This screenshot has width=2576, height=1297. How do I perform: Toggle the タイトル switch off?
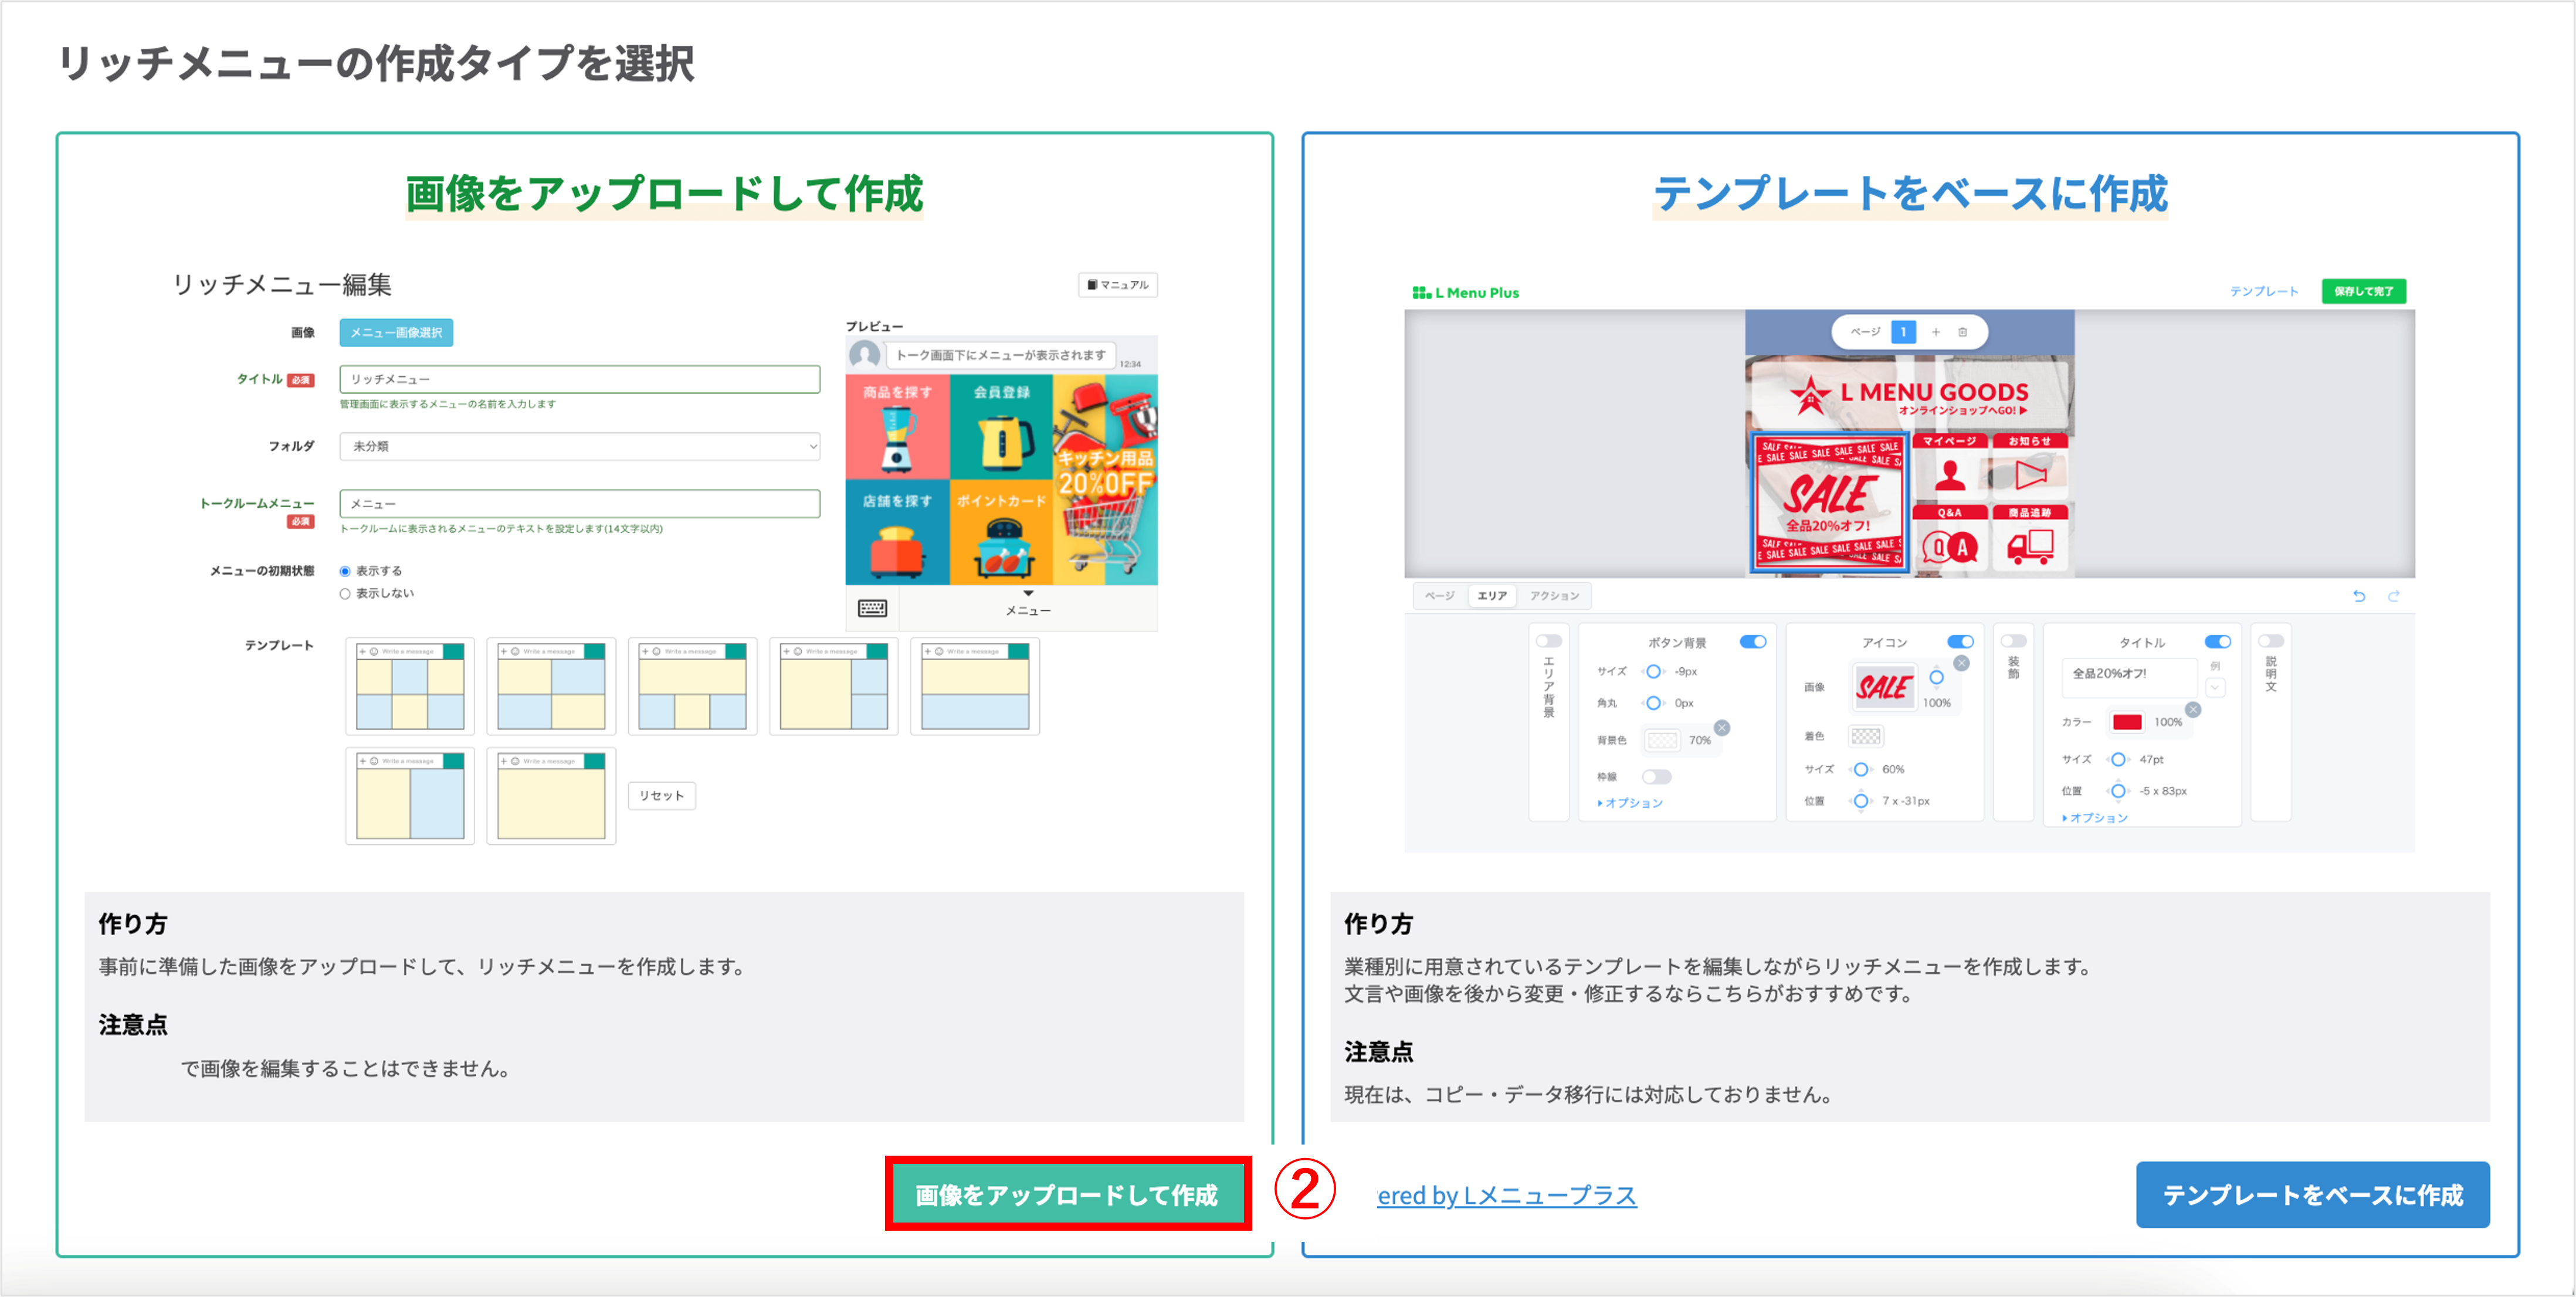click(2217, 642)
